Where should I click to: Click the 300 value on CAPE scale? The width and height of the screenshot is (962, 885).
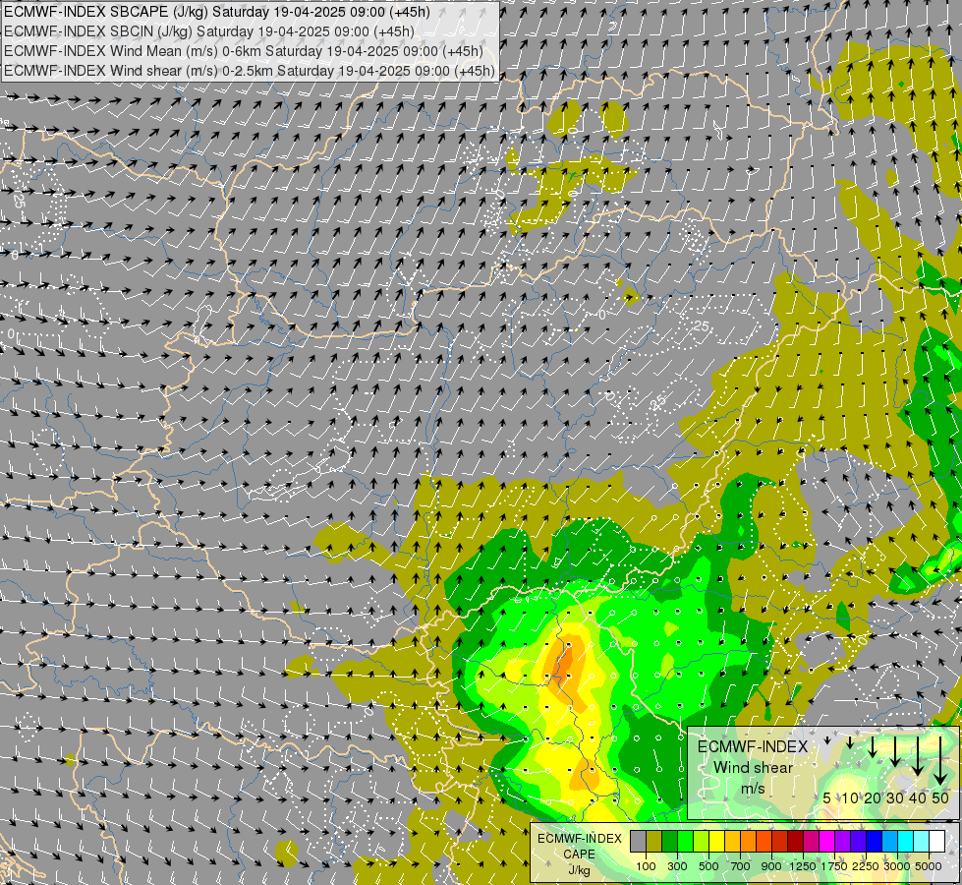(x=677, y=866)
